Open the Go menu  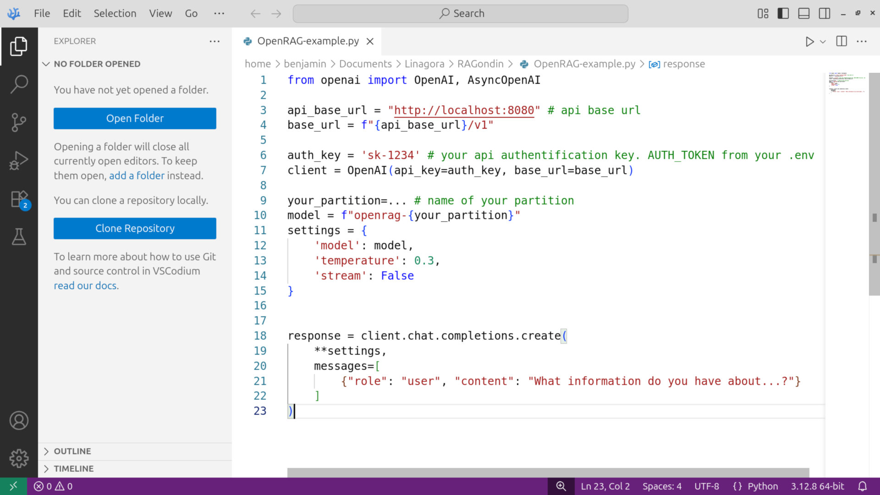191,14
